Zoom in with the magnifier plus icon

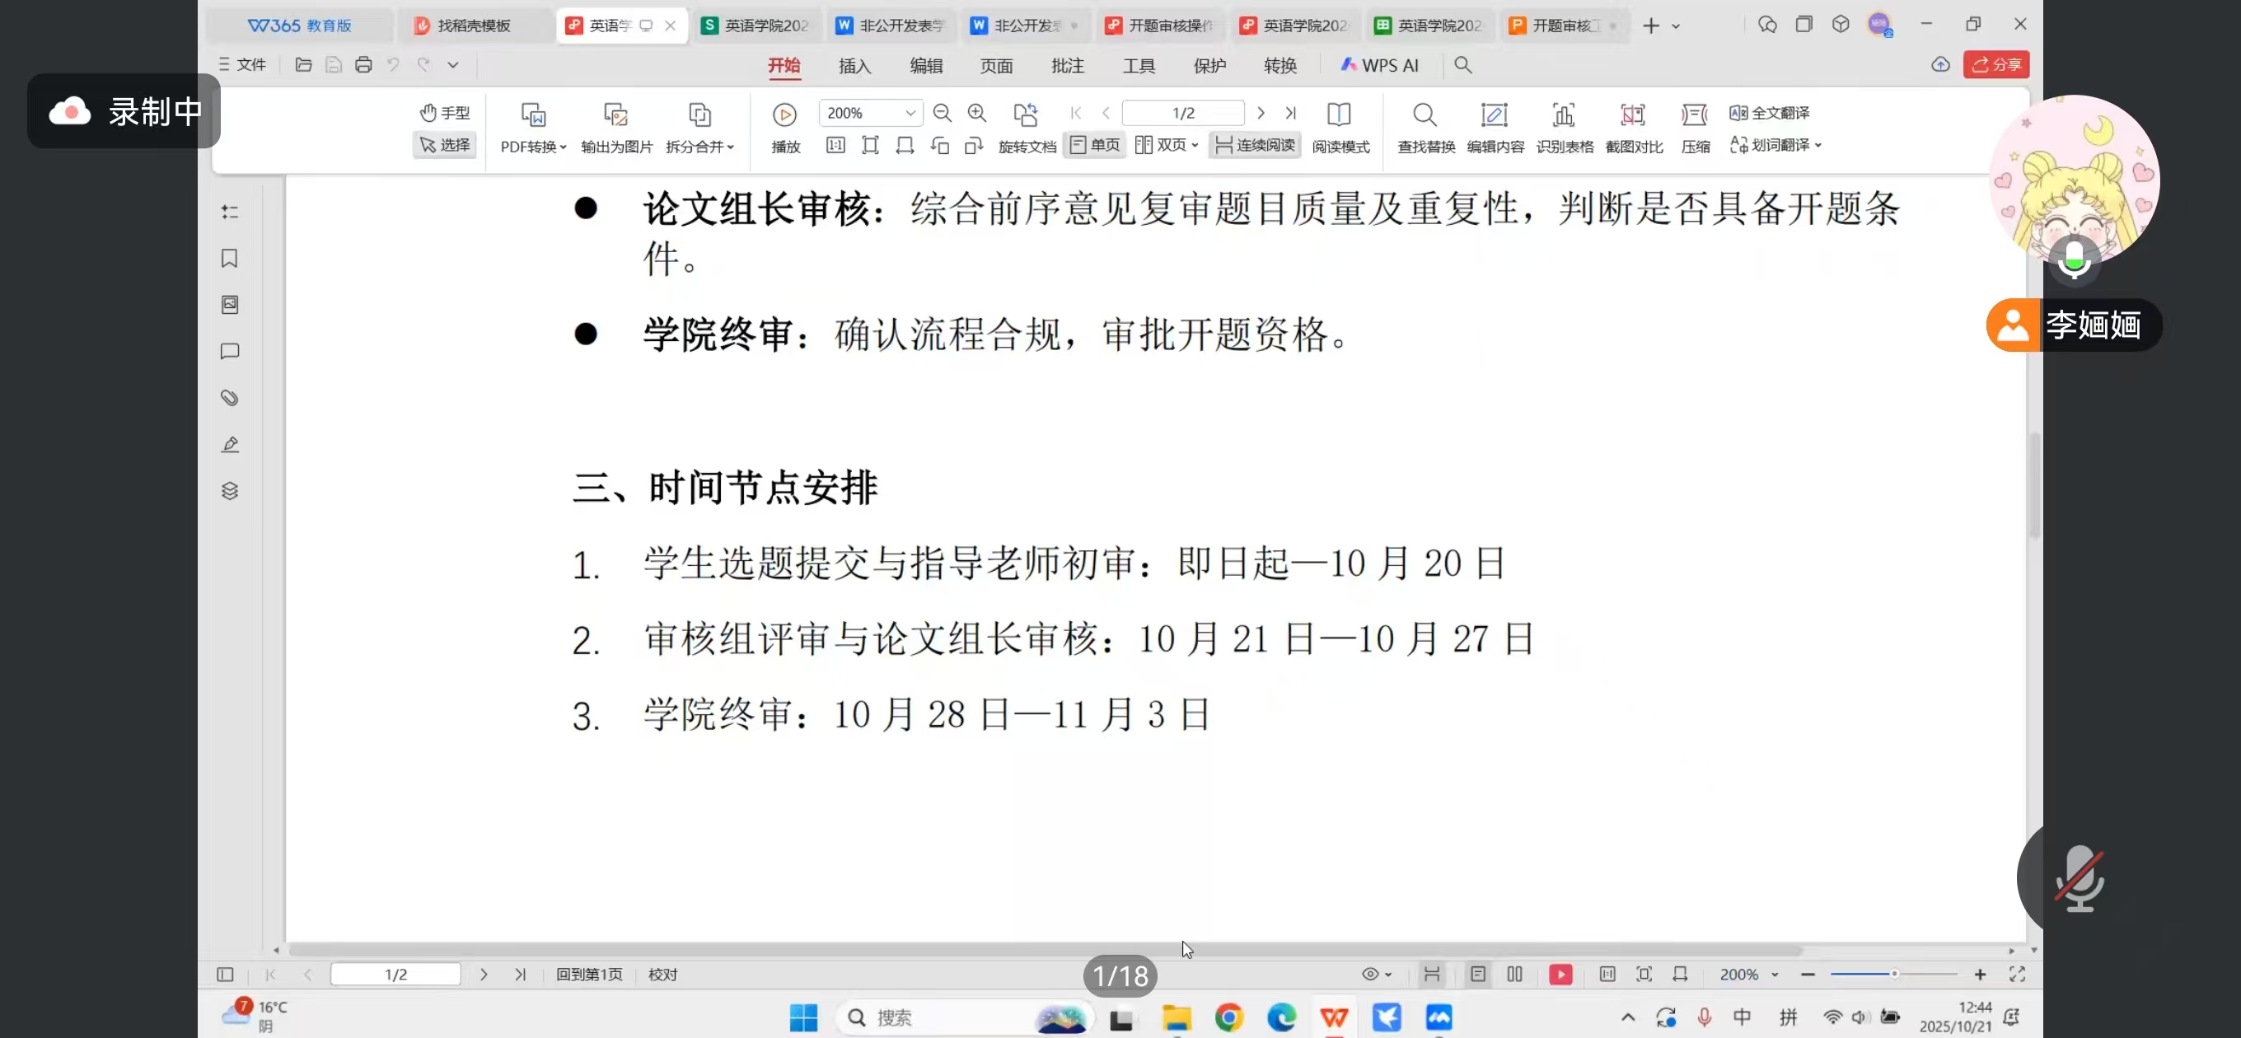pos(977,113)
